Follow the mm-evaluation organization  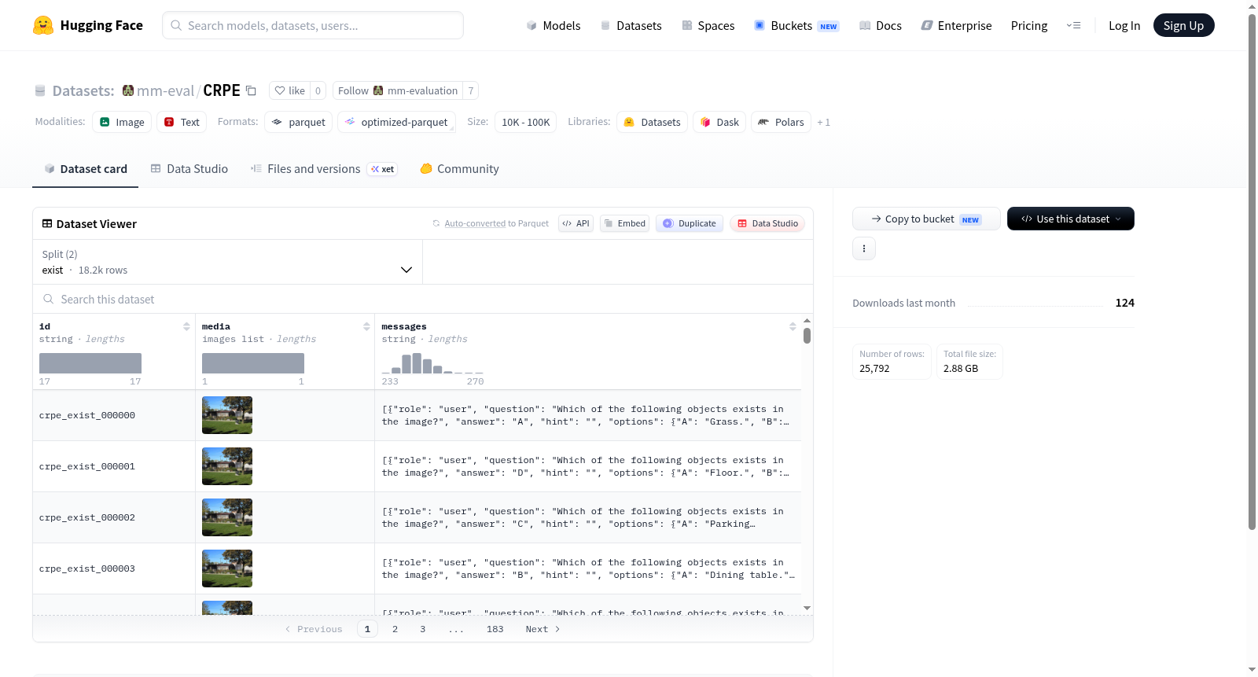point(398,90)
